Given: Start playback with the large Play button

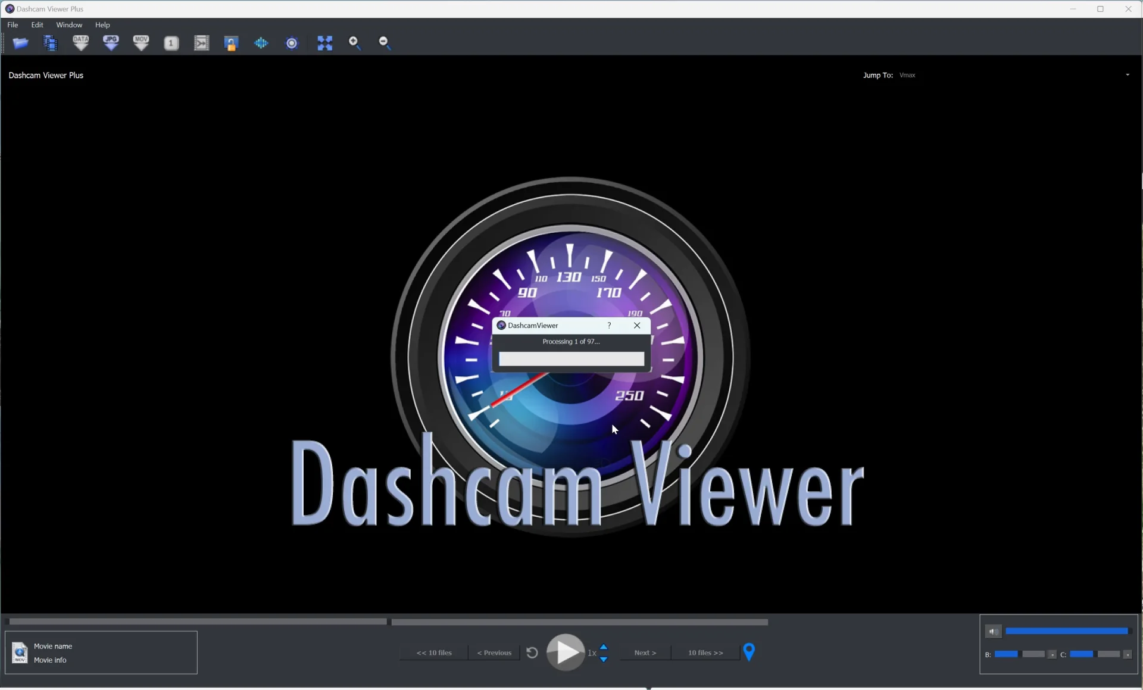Looking at the screenshot, I should (x=566, y=652).
